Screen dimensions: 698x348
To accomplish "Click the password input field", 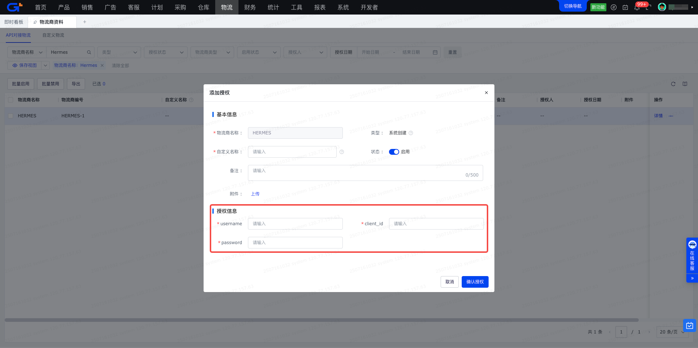I will [x=295, y=243].
